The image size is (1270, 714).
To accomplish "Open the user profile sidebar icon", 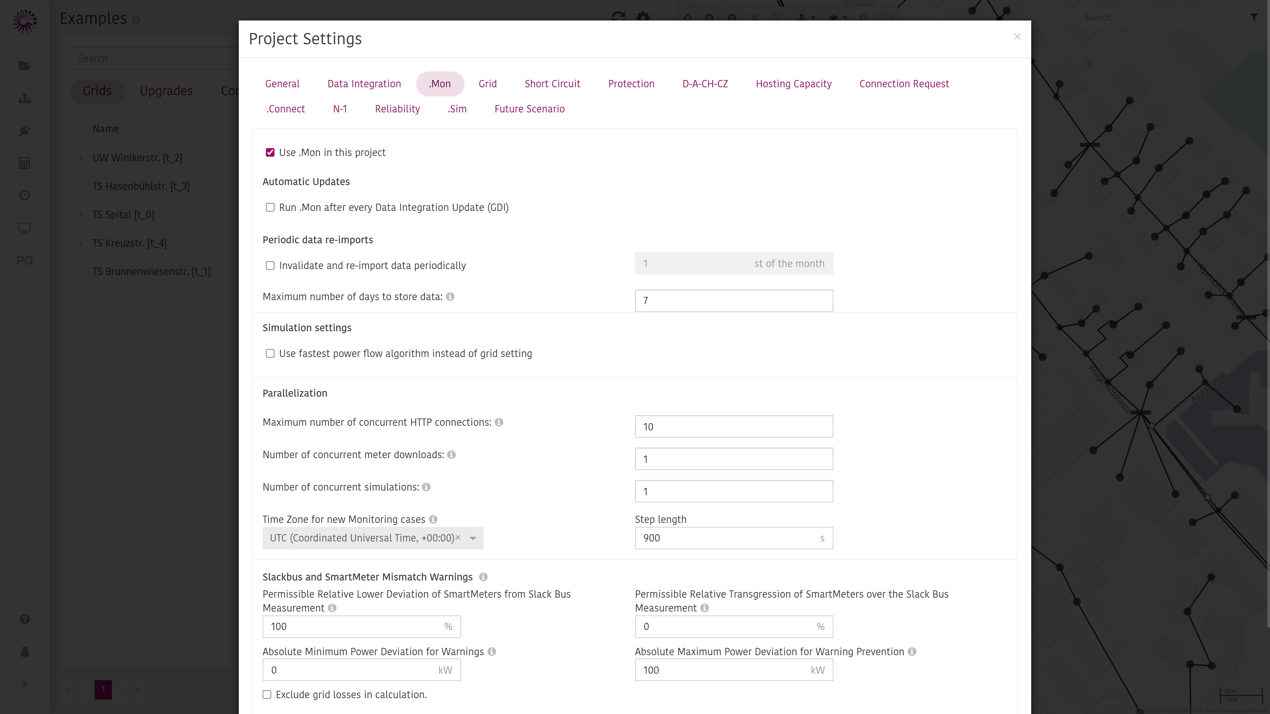I will coord(24,652).
